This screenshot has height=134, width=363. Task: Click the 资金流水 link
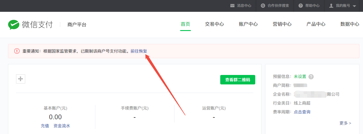62,126
